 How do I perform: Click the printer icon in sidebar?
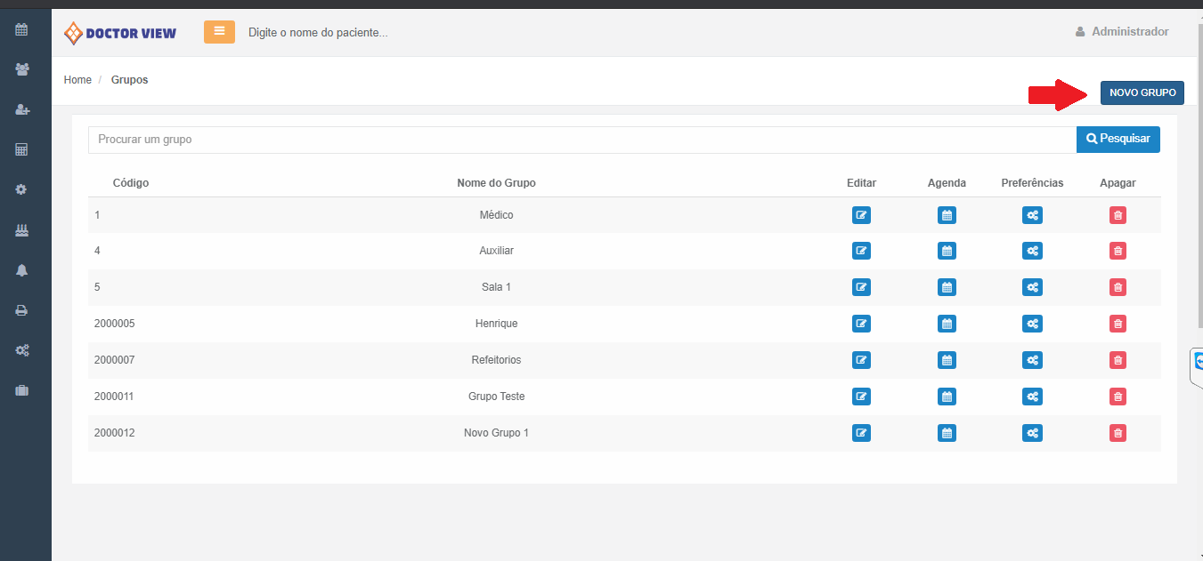point(22,310)
